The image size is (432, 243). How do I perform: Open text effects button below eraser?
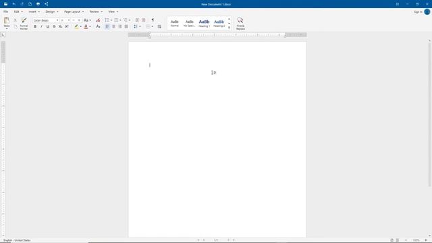click(x=98, y=26)
